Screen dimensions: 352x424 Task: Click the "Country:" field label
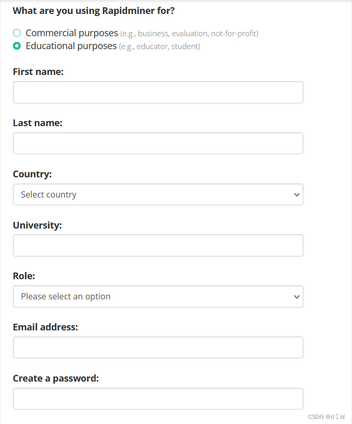point(33,174)
